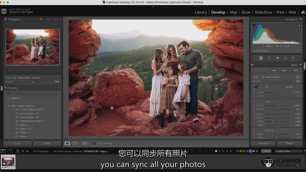The width and height of the screenshot is (306, 172).
Task: Open the Profile dropdown 12 - Rock And Roll
Action: point(272,77)
